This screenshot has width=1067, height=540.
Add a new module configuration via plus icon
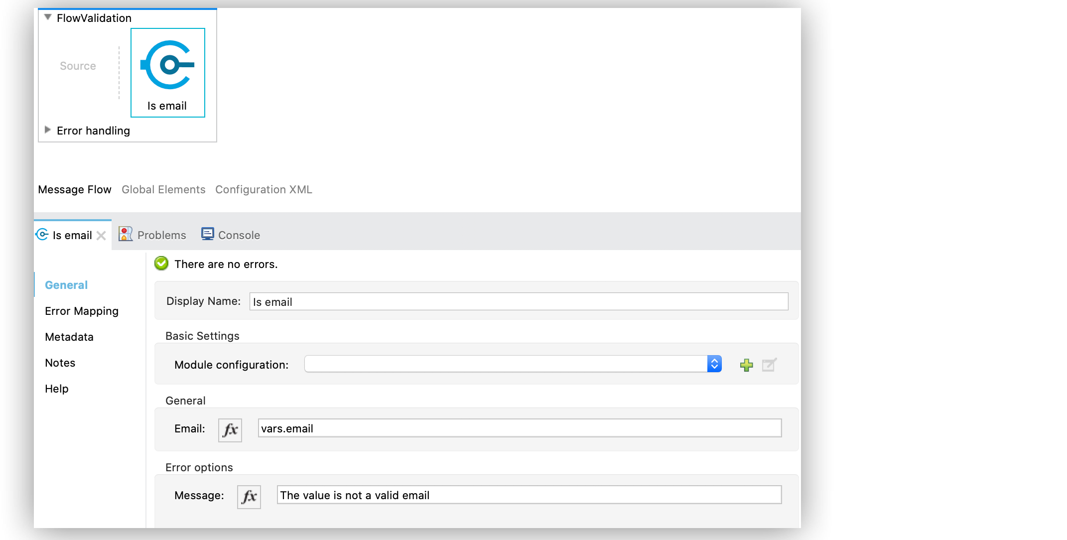pos(746,364)
